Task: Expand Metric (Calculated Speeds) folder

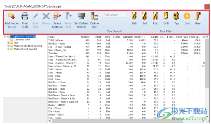Action: point(8,46)
